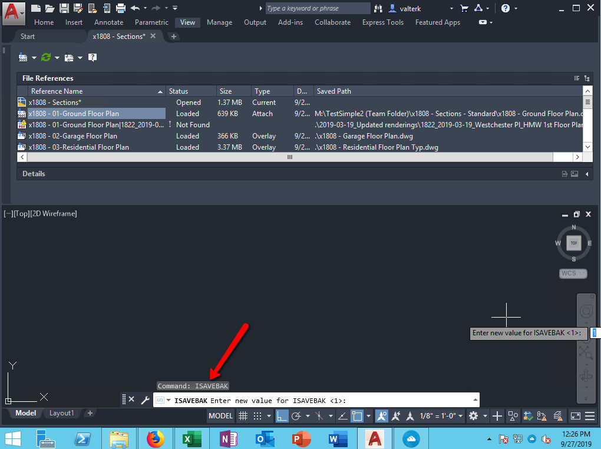Open the annotation scale 1/8" = 1'-0" dropdown
The width and height of the screenshot is (601, 449).
coord(441,416)
